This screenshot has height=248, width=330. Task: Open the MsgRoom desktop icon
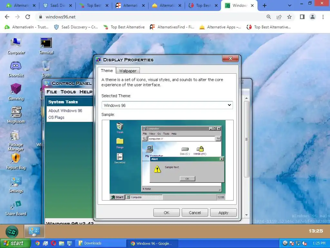(16, 115)
